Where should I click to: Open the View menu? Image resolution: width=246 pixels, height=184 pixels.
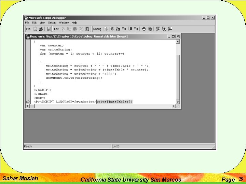click(x=42, y=23)
